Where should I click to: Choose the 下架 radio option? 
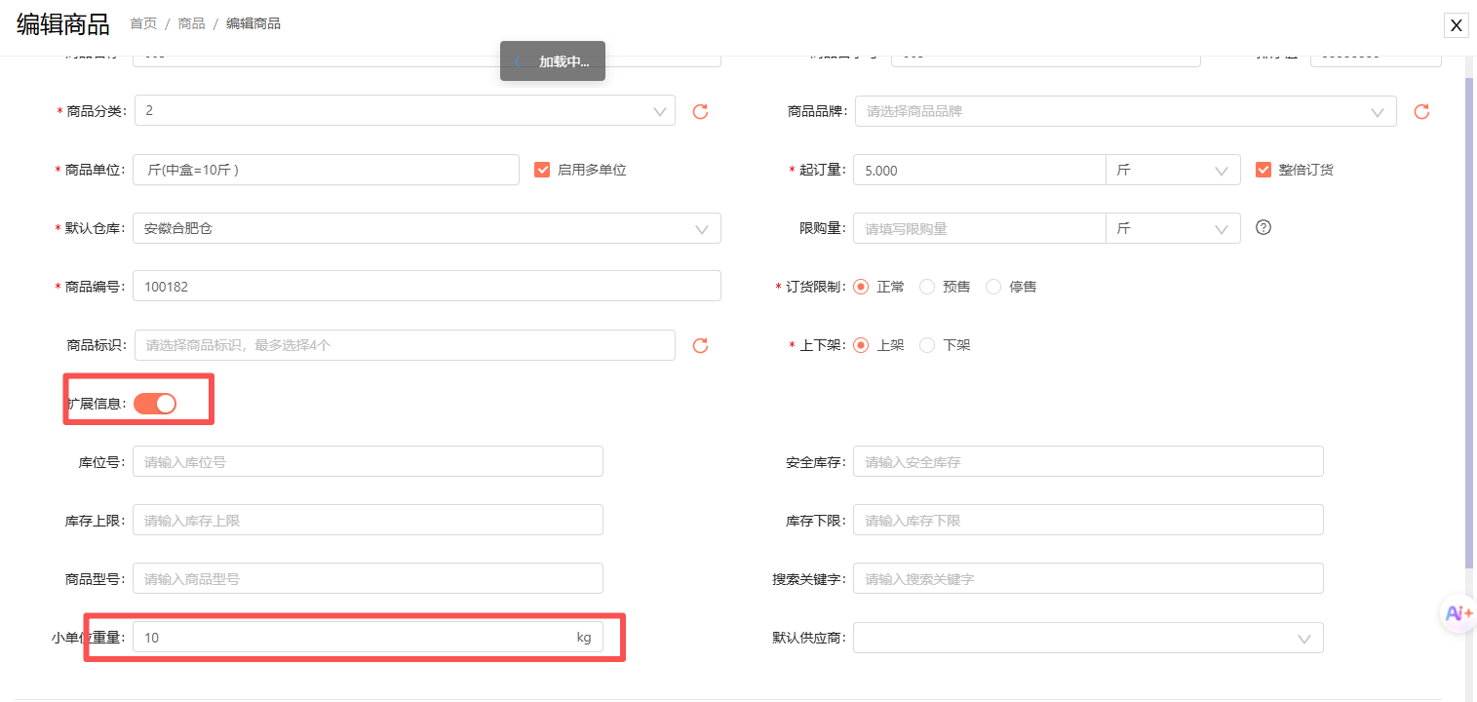tap(927, 345)
